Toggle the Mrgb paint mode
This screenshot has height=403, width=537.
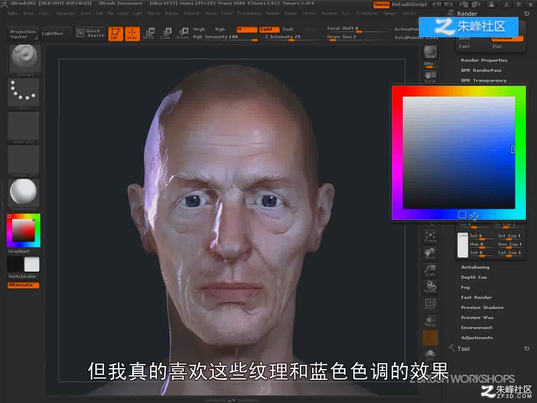(x=199, y=29)
